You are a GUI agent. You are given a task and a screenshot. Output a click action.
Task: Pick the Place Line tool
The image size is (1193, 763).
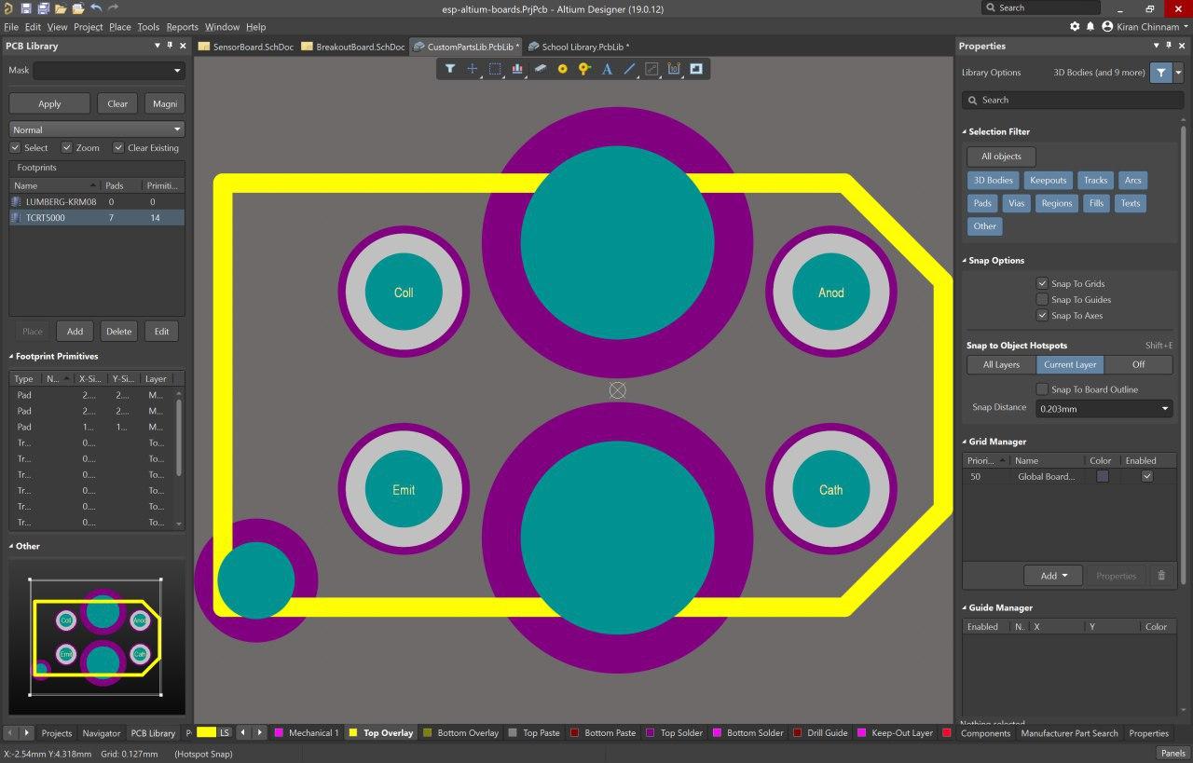coord(629,69)
